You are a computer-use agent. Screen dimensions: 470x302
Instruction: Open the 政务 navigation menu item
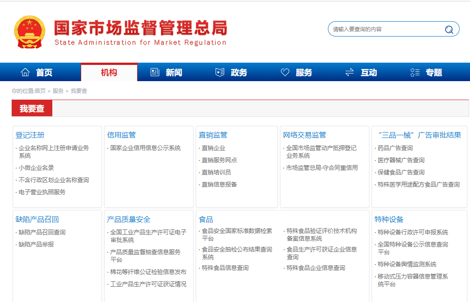point(239,73)
